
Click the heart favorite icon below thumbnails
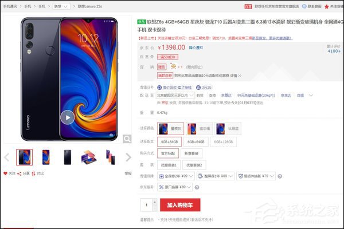coord(6,173)
